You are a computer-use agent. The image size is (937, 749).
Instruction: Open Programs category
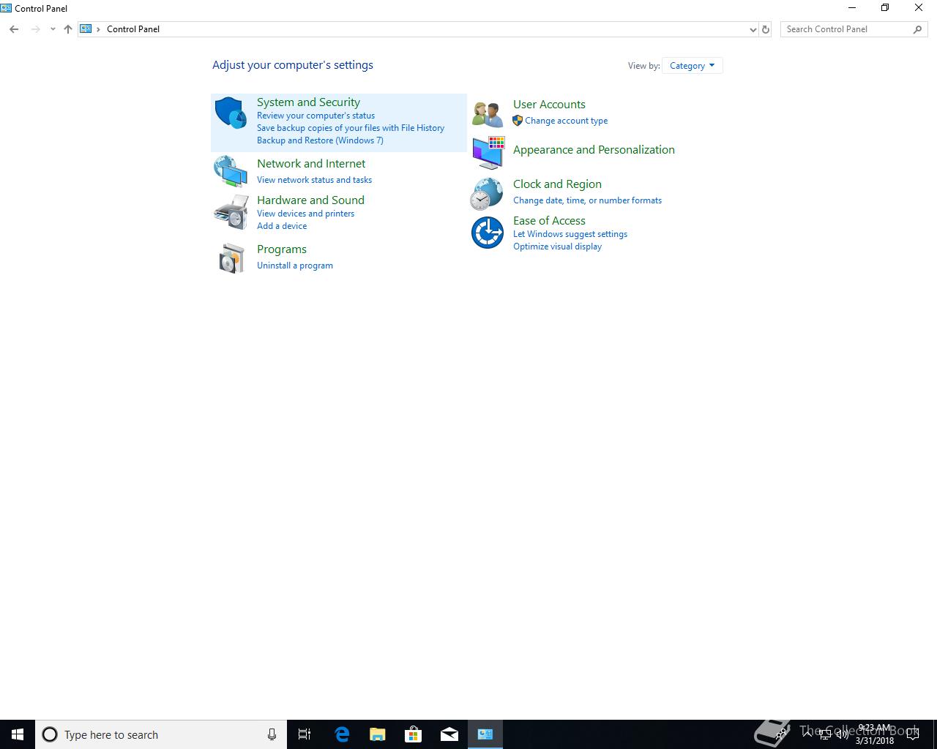(282, 249)
